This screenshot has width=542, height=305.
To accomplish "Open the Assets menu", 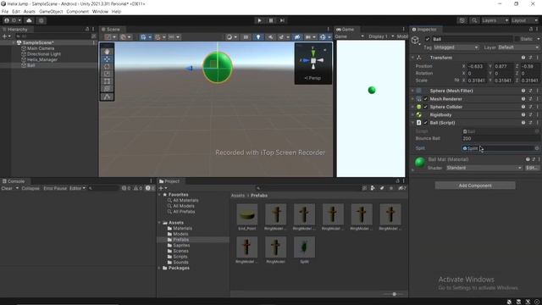I will (30, 11).
